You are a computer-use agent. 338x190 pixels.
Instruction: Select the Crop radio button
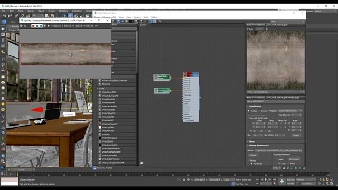(279, 164)
